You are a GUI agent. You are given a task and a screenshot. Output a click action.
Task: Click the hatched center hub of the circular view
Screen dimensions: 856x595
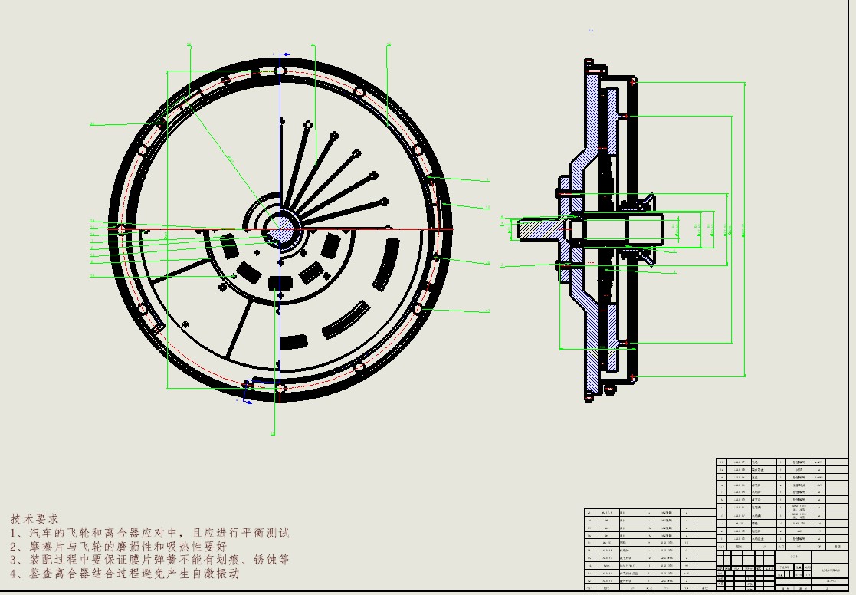click(280, 229)
